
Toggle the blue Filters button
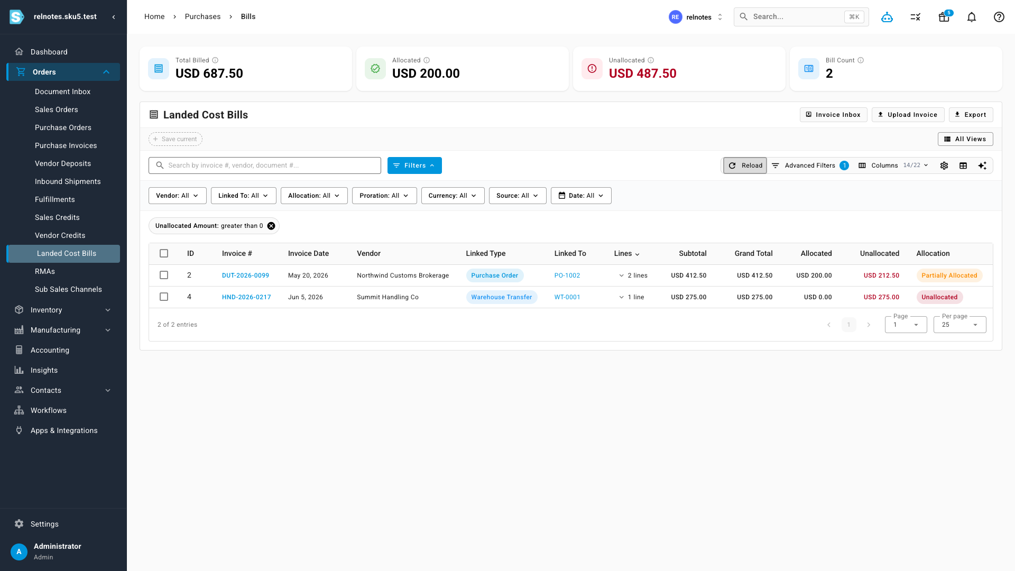pos(414,165)
